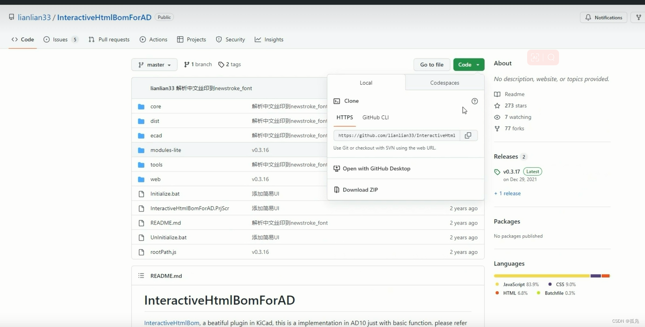Open the Security tab

(x=231, y=39)
